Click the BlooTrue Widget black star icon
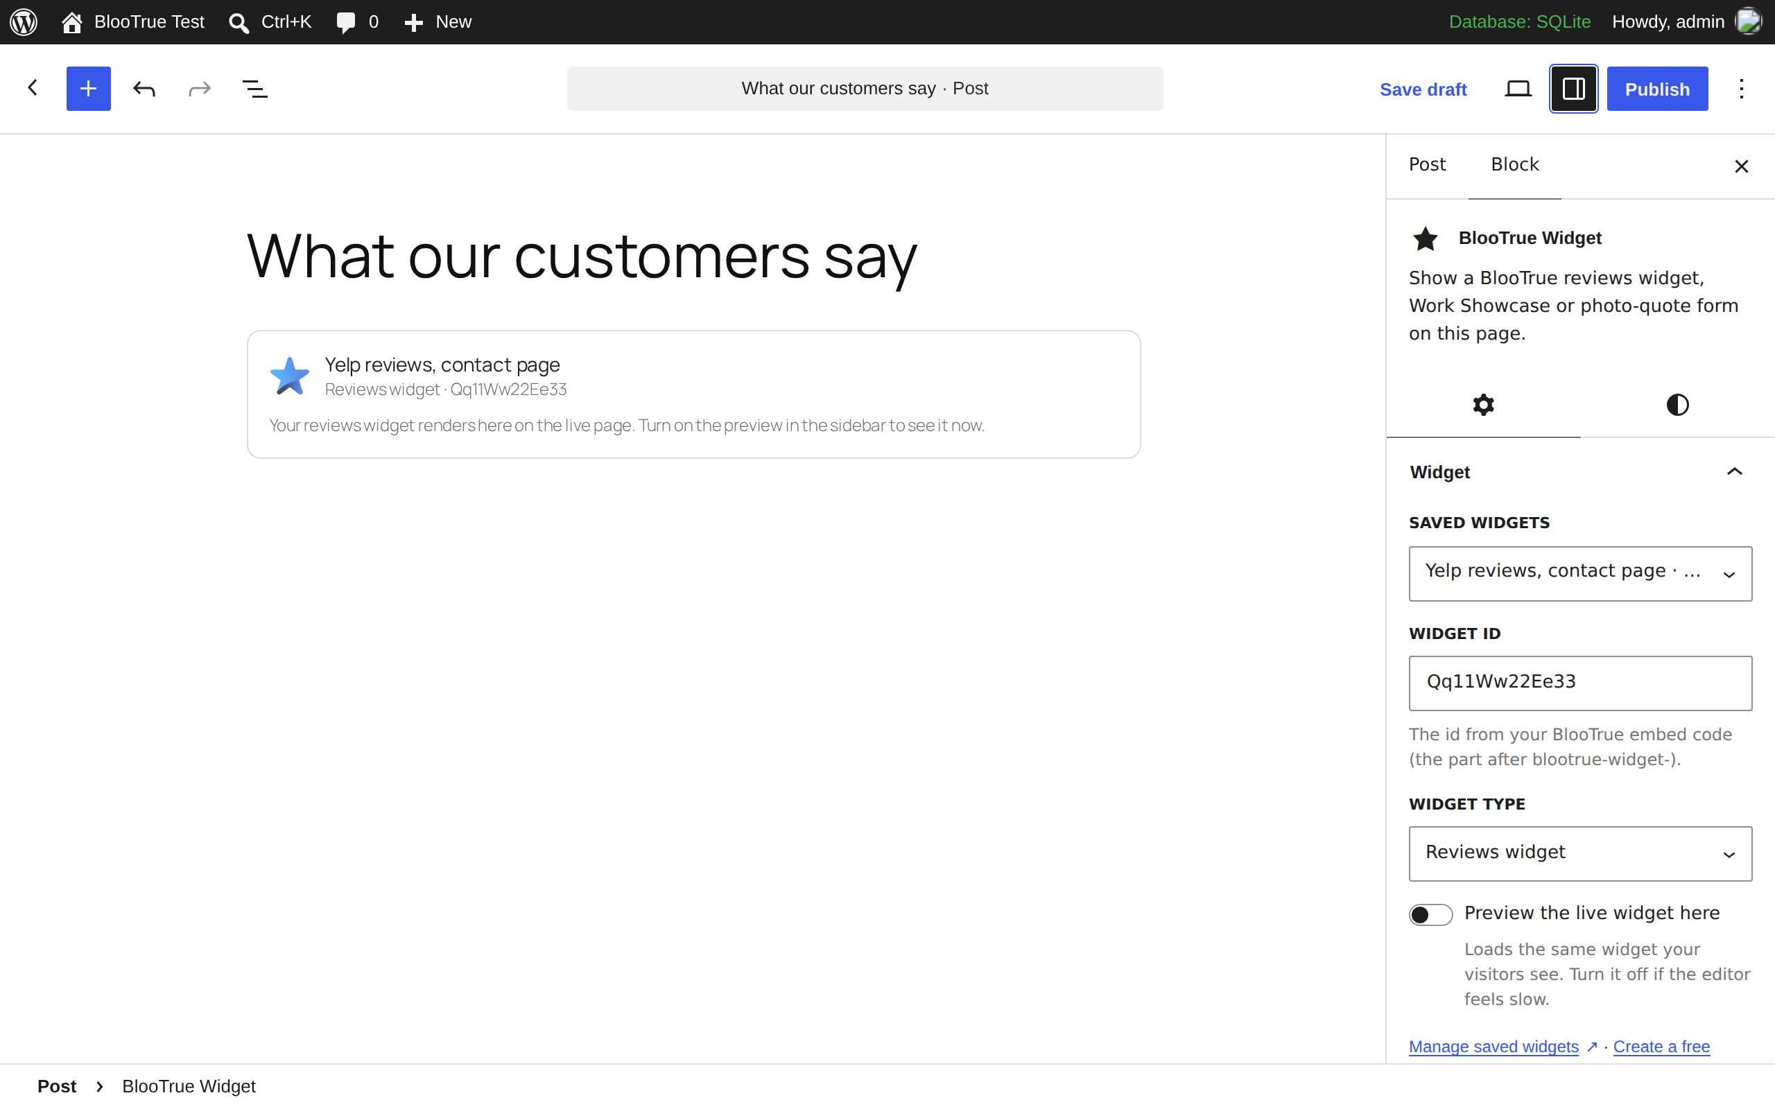This screenshot has width=1775, height=1109. click(x=1425, y=238)
